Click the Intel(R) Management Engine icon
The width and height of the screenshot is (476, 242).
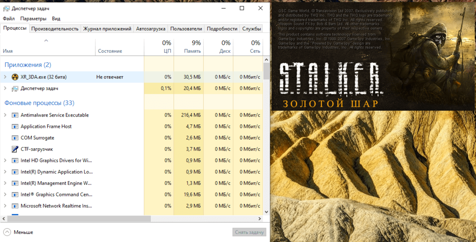[x=15, y=184]
